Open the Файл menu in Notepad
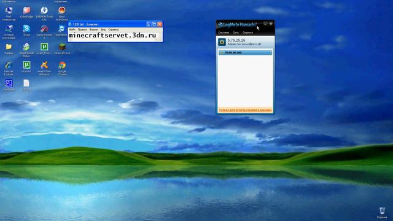The height and width of the screenshot is (221, 393). (x=72, y=29)
